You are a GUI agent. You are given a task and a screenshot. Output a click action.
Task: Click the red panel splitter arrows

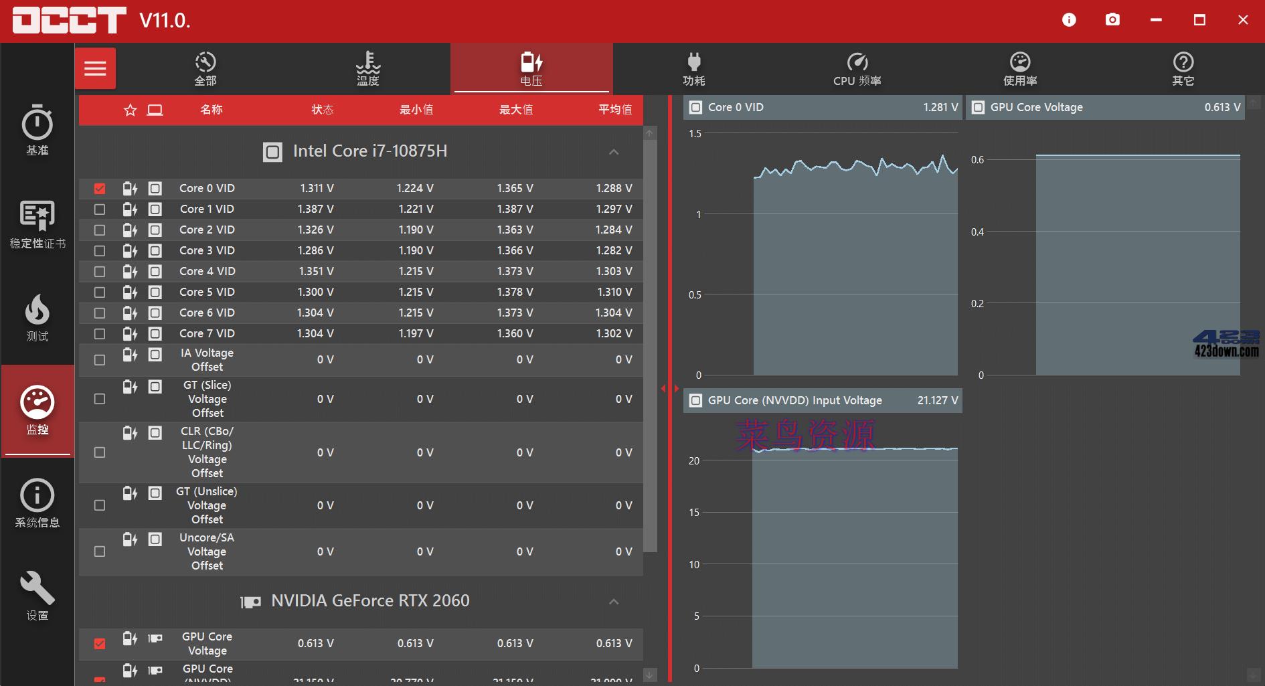tap(670, 388)
